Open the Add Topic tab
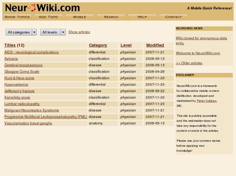The width and height of the screenshot is (236, 176). click(x=48, y=17)
